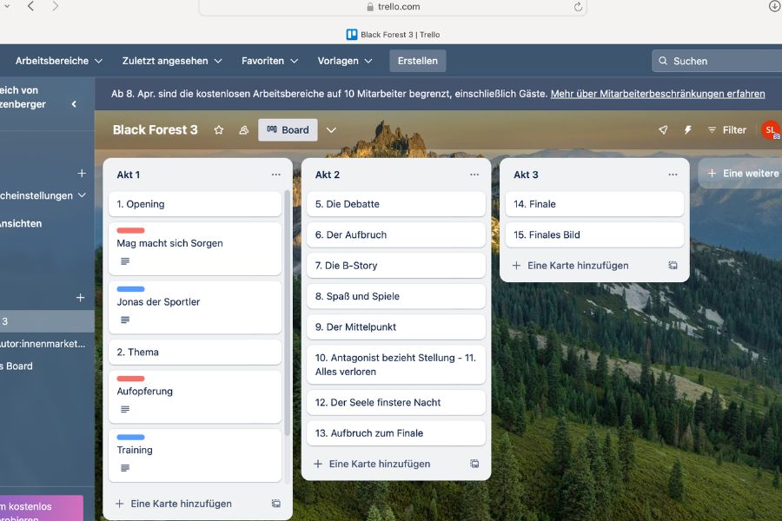
Task: Open the Zuletzt angesehen menu
Action: (x=171, y=61)
